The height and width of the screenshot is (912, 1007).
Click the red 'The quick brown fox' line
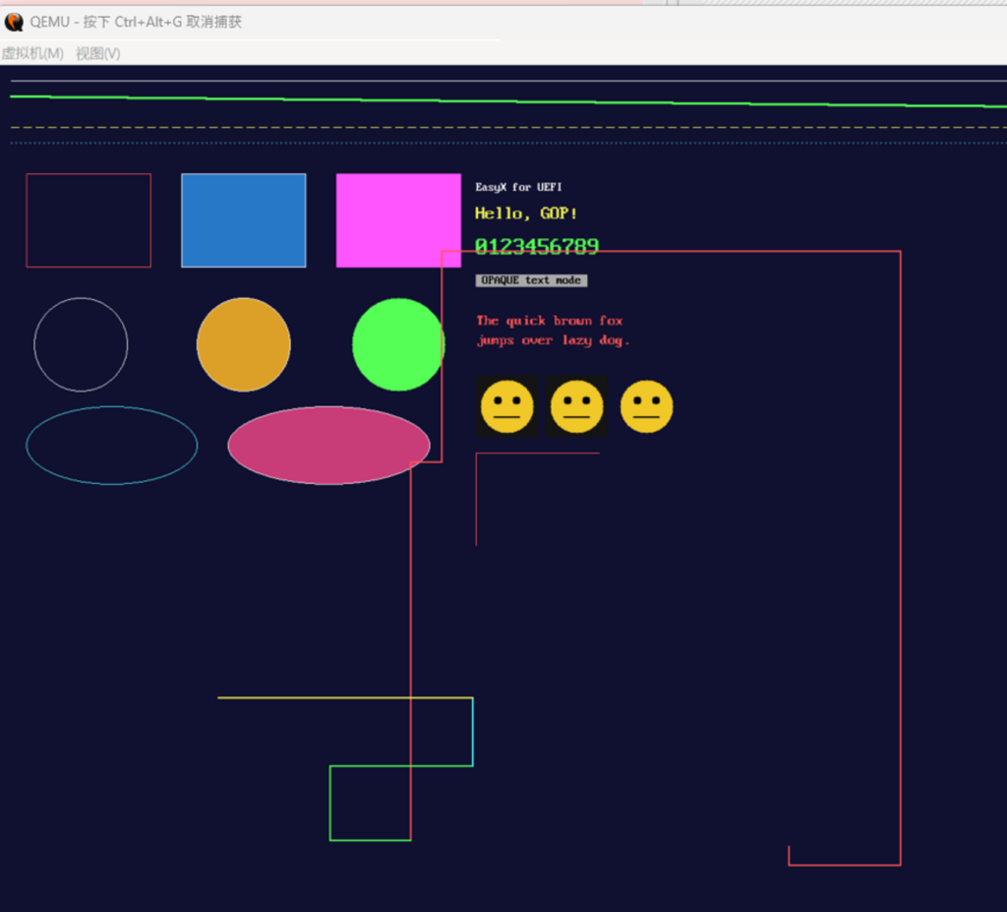pos(549,320)
